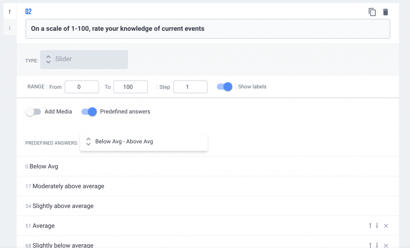This screenshot has width=410, height=248.
Task: Move the Average answer down
Action: click(x=377, y=226)
